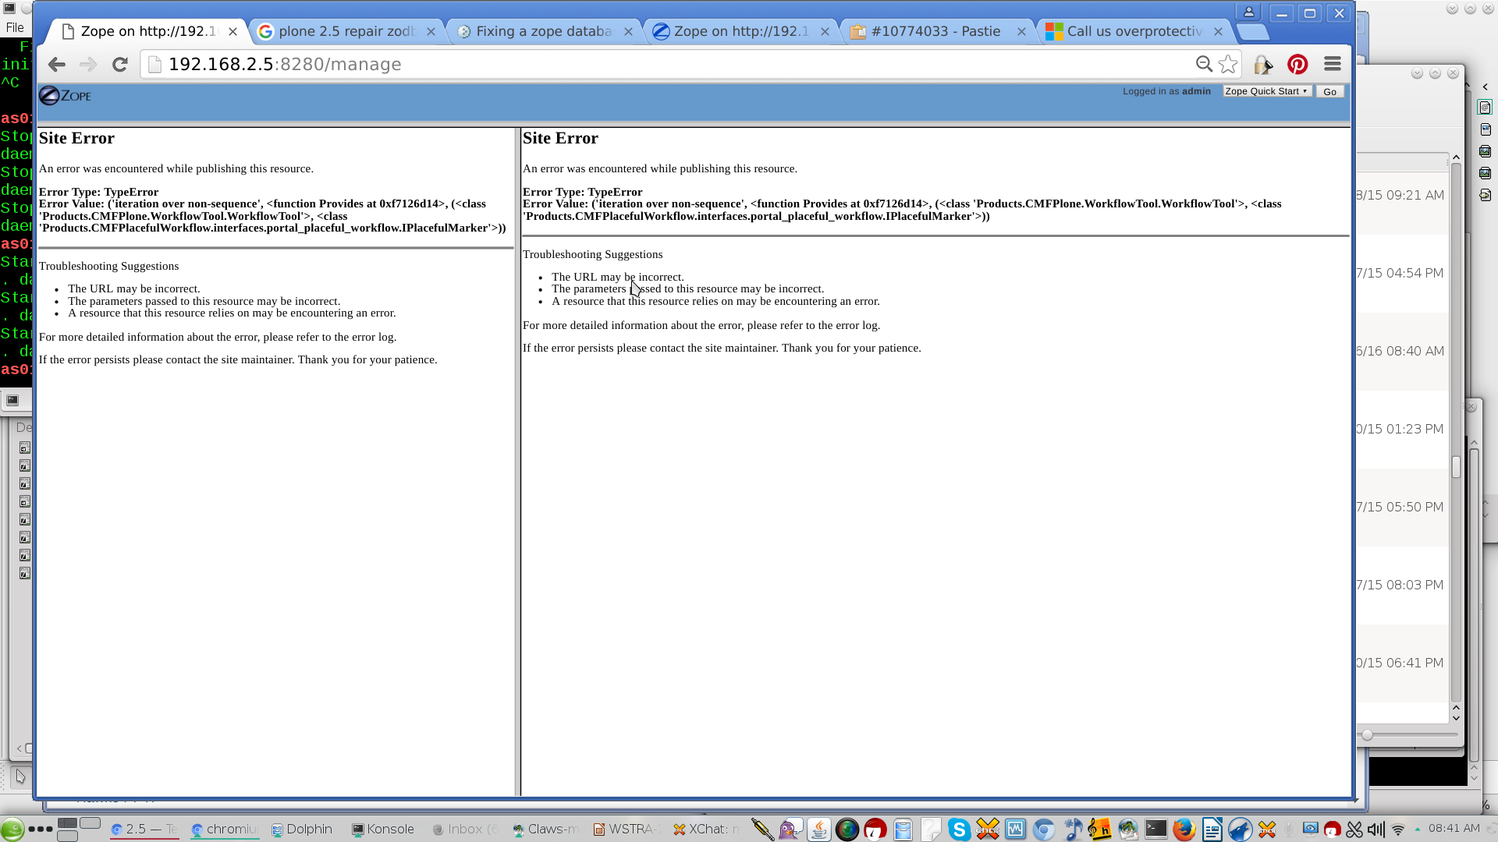Reload the current page
This screenshot has width=1498, height=842.
119,65
